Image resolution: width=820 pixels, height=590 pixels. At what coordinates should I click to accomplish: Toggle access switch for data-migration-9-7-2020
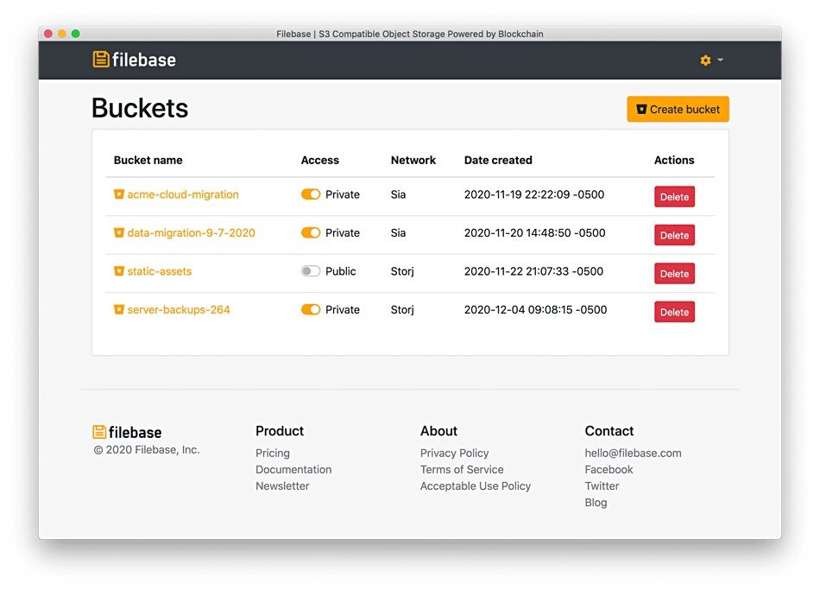(311, 232)
